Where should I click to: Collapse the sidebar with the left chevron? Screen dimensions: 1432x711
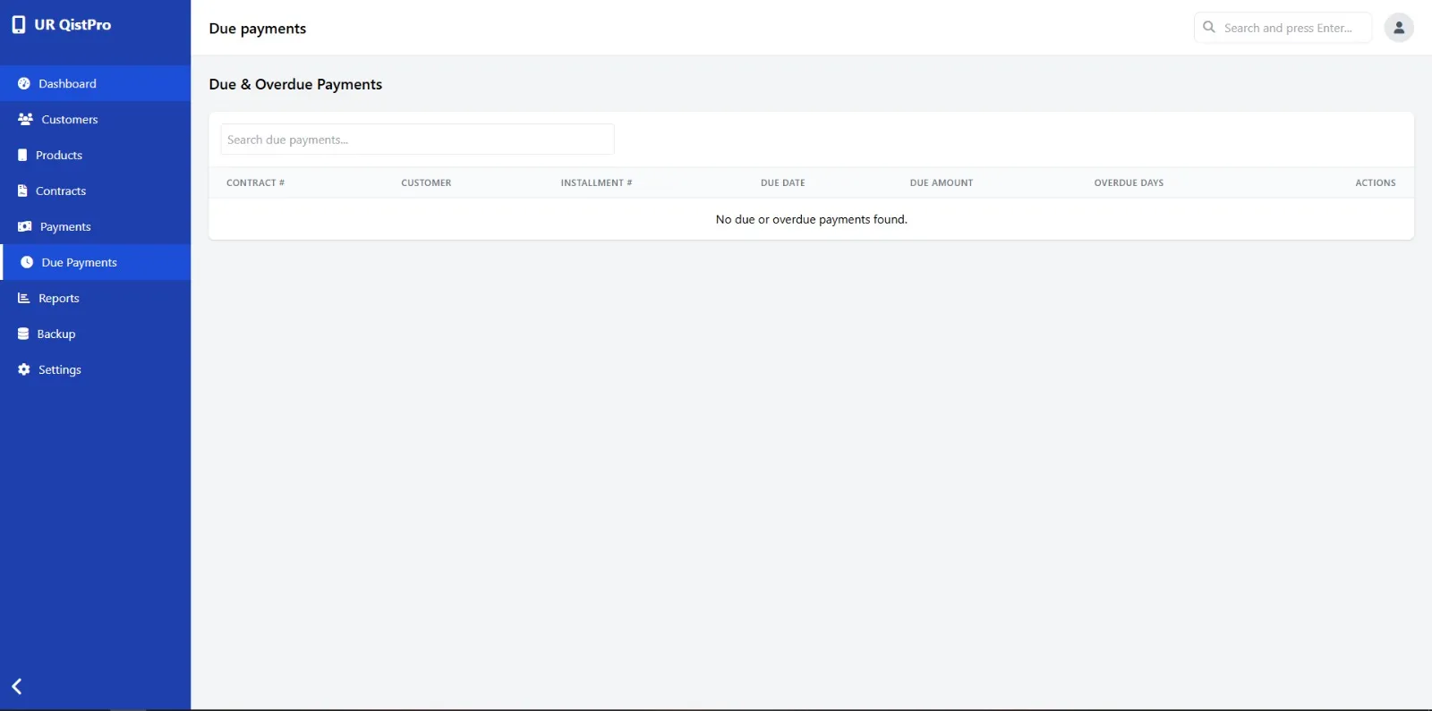coord(17,686)
